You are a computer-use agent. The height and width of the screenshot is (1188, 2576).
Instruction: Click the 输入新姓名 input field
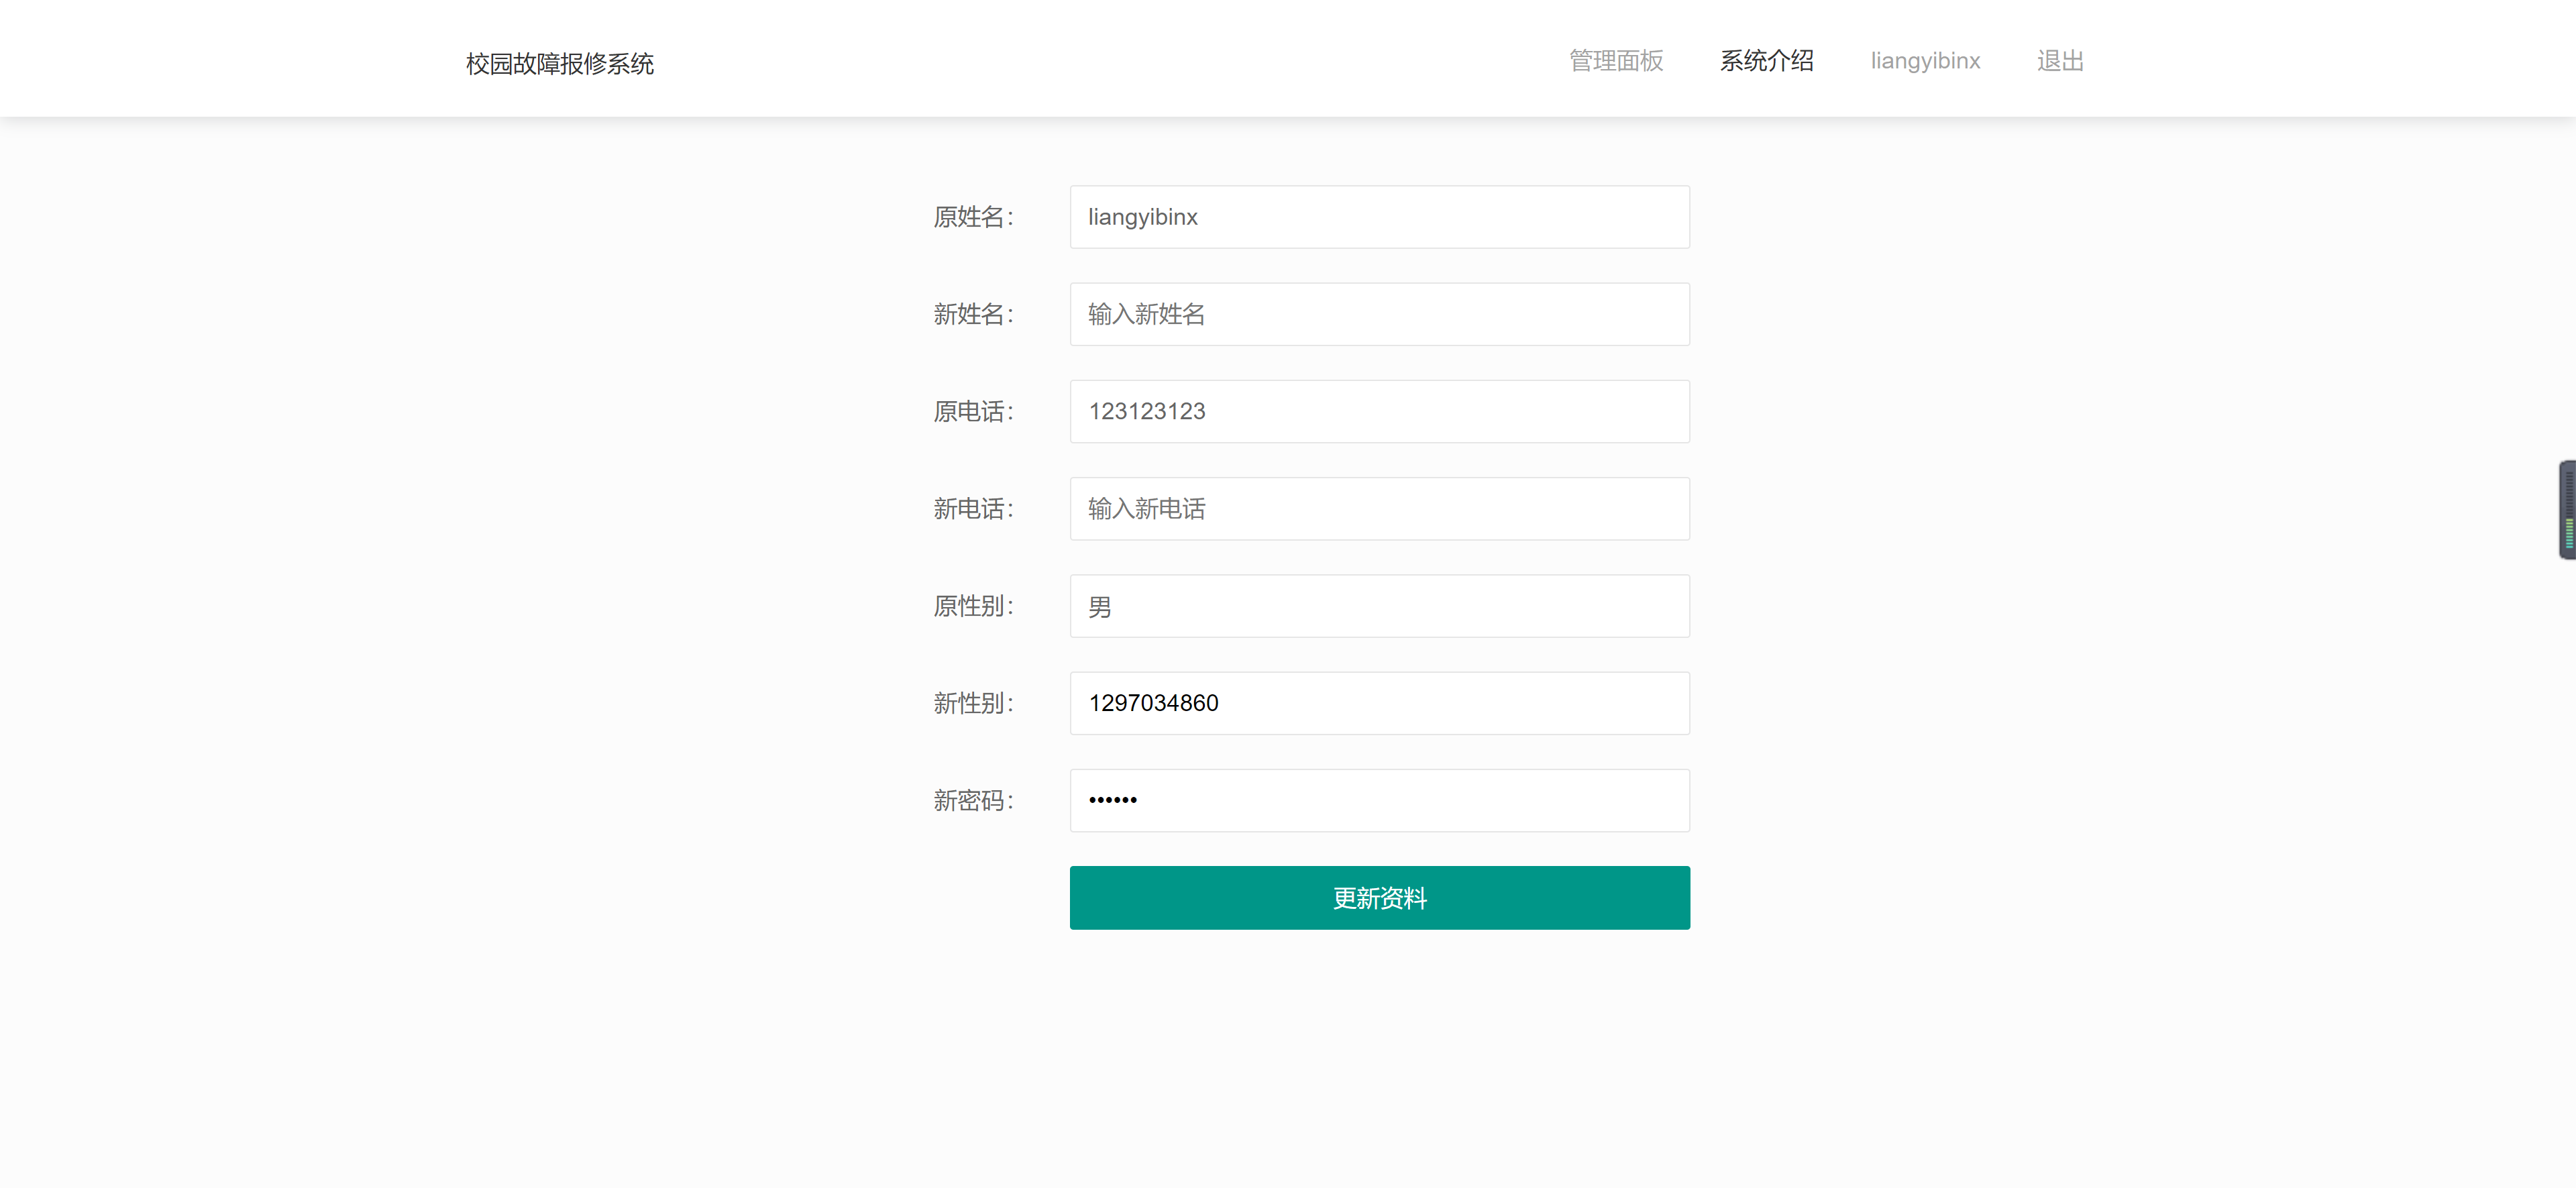[x=1379, y=314]
